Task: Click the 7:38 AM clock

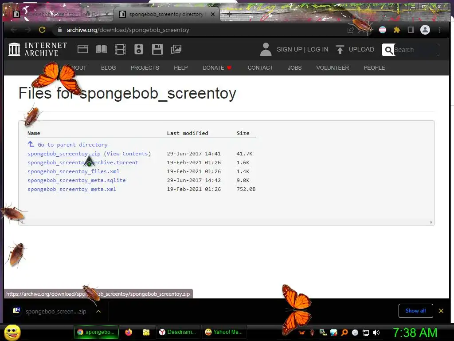Action: pyautogui.click(x=415, y=333)
